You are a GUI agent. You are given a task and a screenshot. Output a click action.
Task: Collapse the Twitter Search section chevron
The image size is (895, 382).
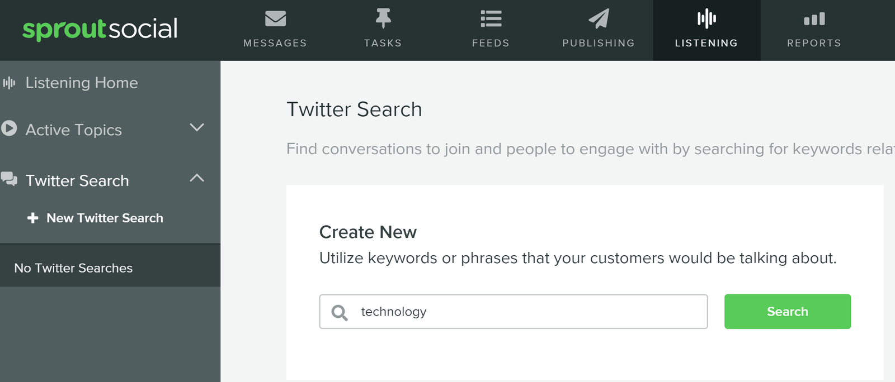pos(197,178)
